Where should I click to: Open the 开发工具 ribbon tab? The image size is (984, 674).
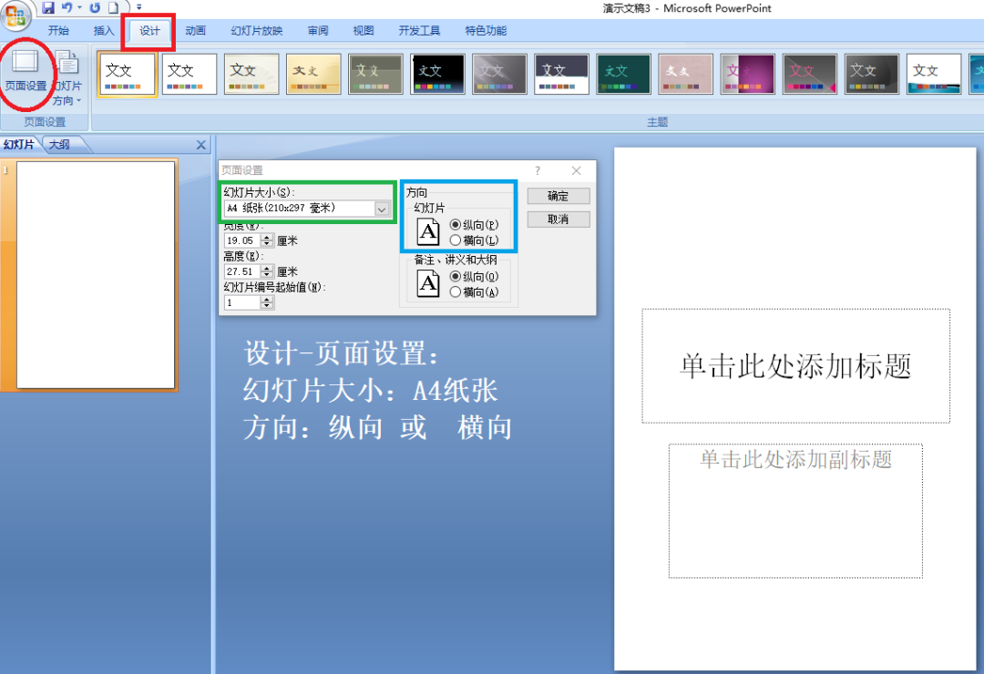(419, 31)
